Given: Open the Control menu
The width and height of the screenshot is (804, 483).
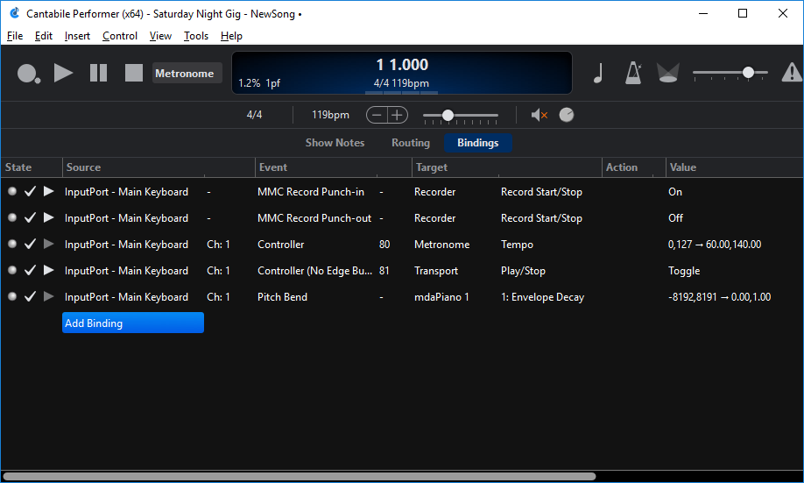Looking at the screenshot, I should [120, 36].
